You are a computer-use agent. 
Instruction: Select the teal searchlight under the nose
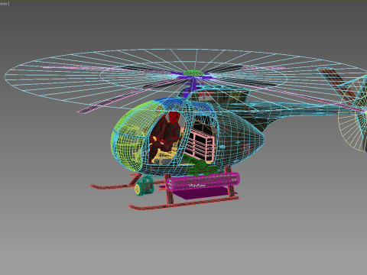tap(144, 186)
